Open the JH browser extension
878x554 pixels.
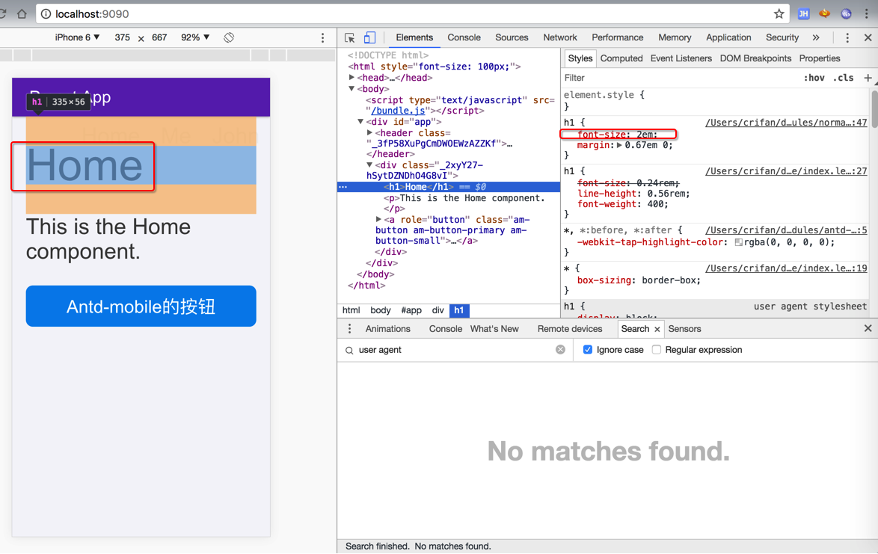[803, 14]
